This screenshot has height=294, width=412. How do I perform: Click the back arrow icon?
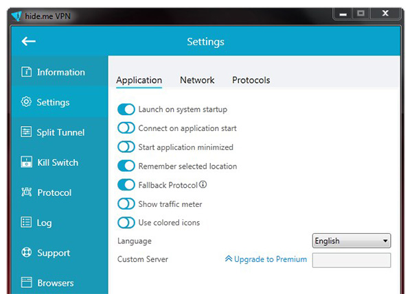(x=28, y=41)
